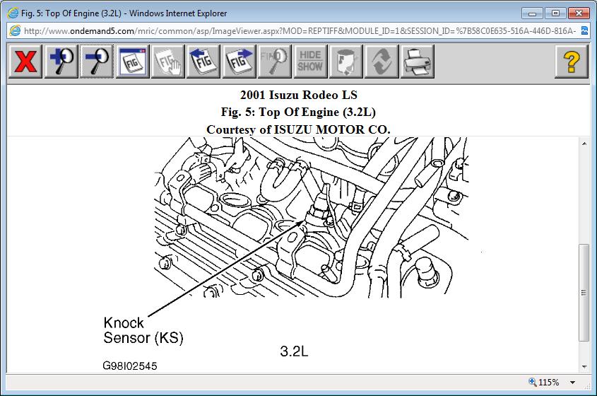Open the 115% zoom level dropdown arrow

pos(572,383)
